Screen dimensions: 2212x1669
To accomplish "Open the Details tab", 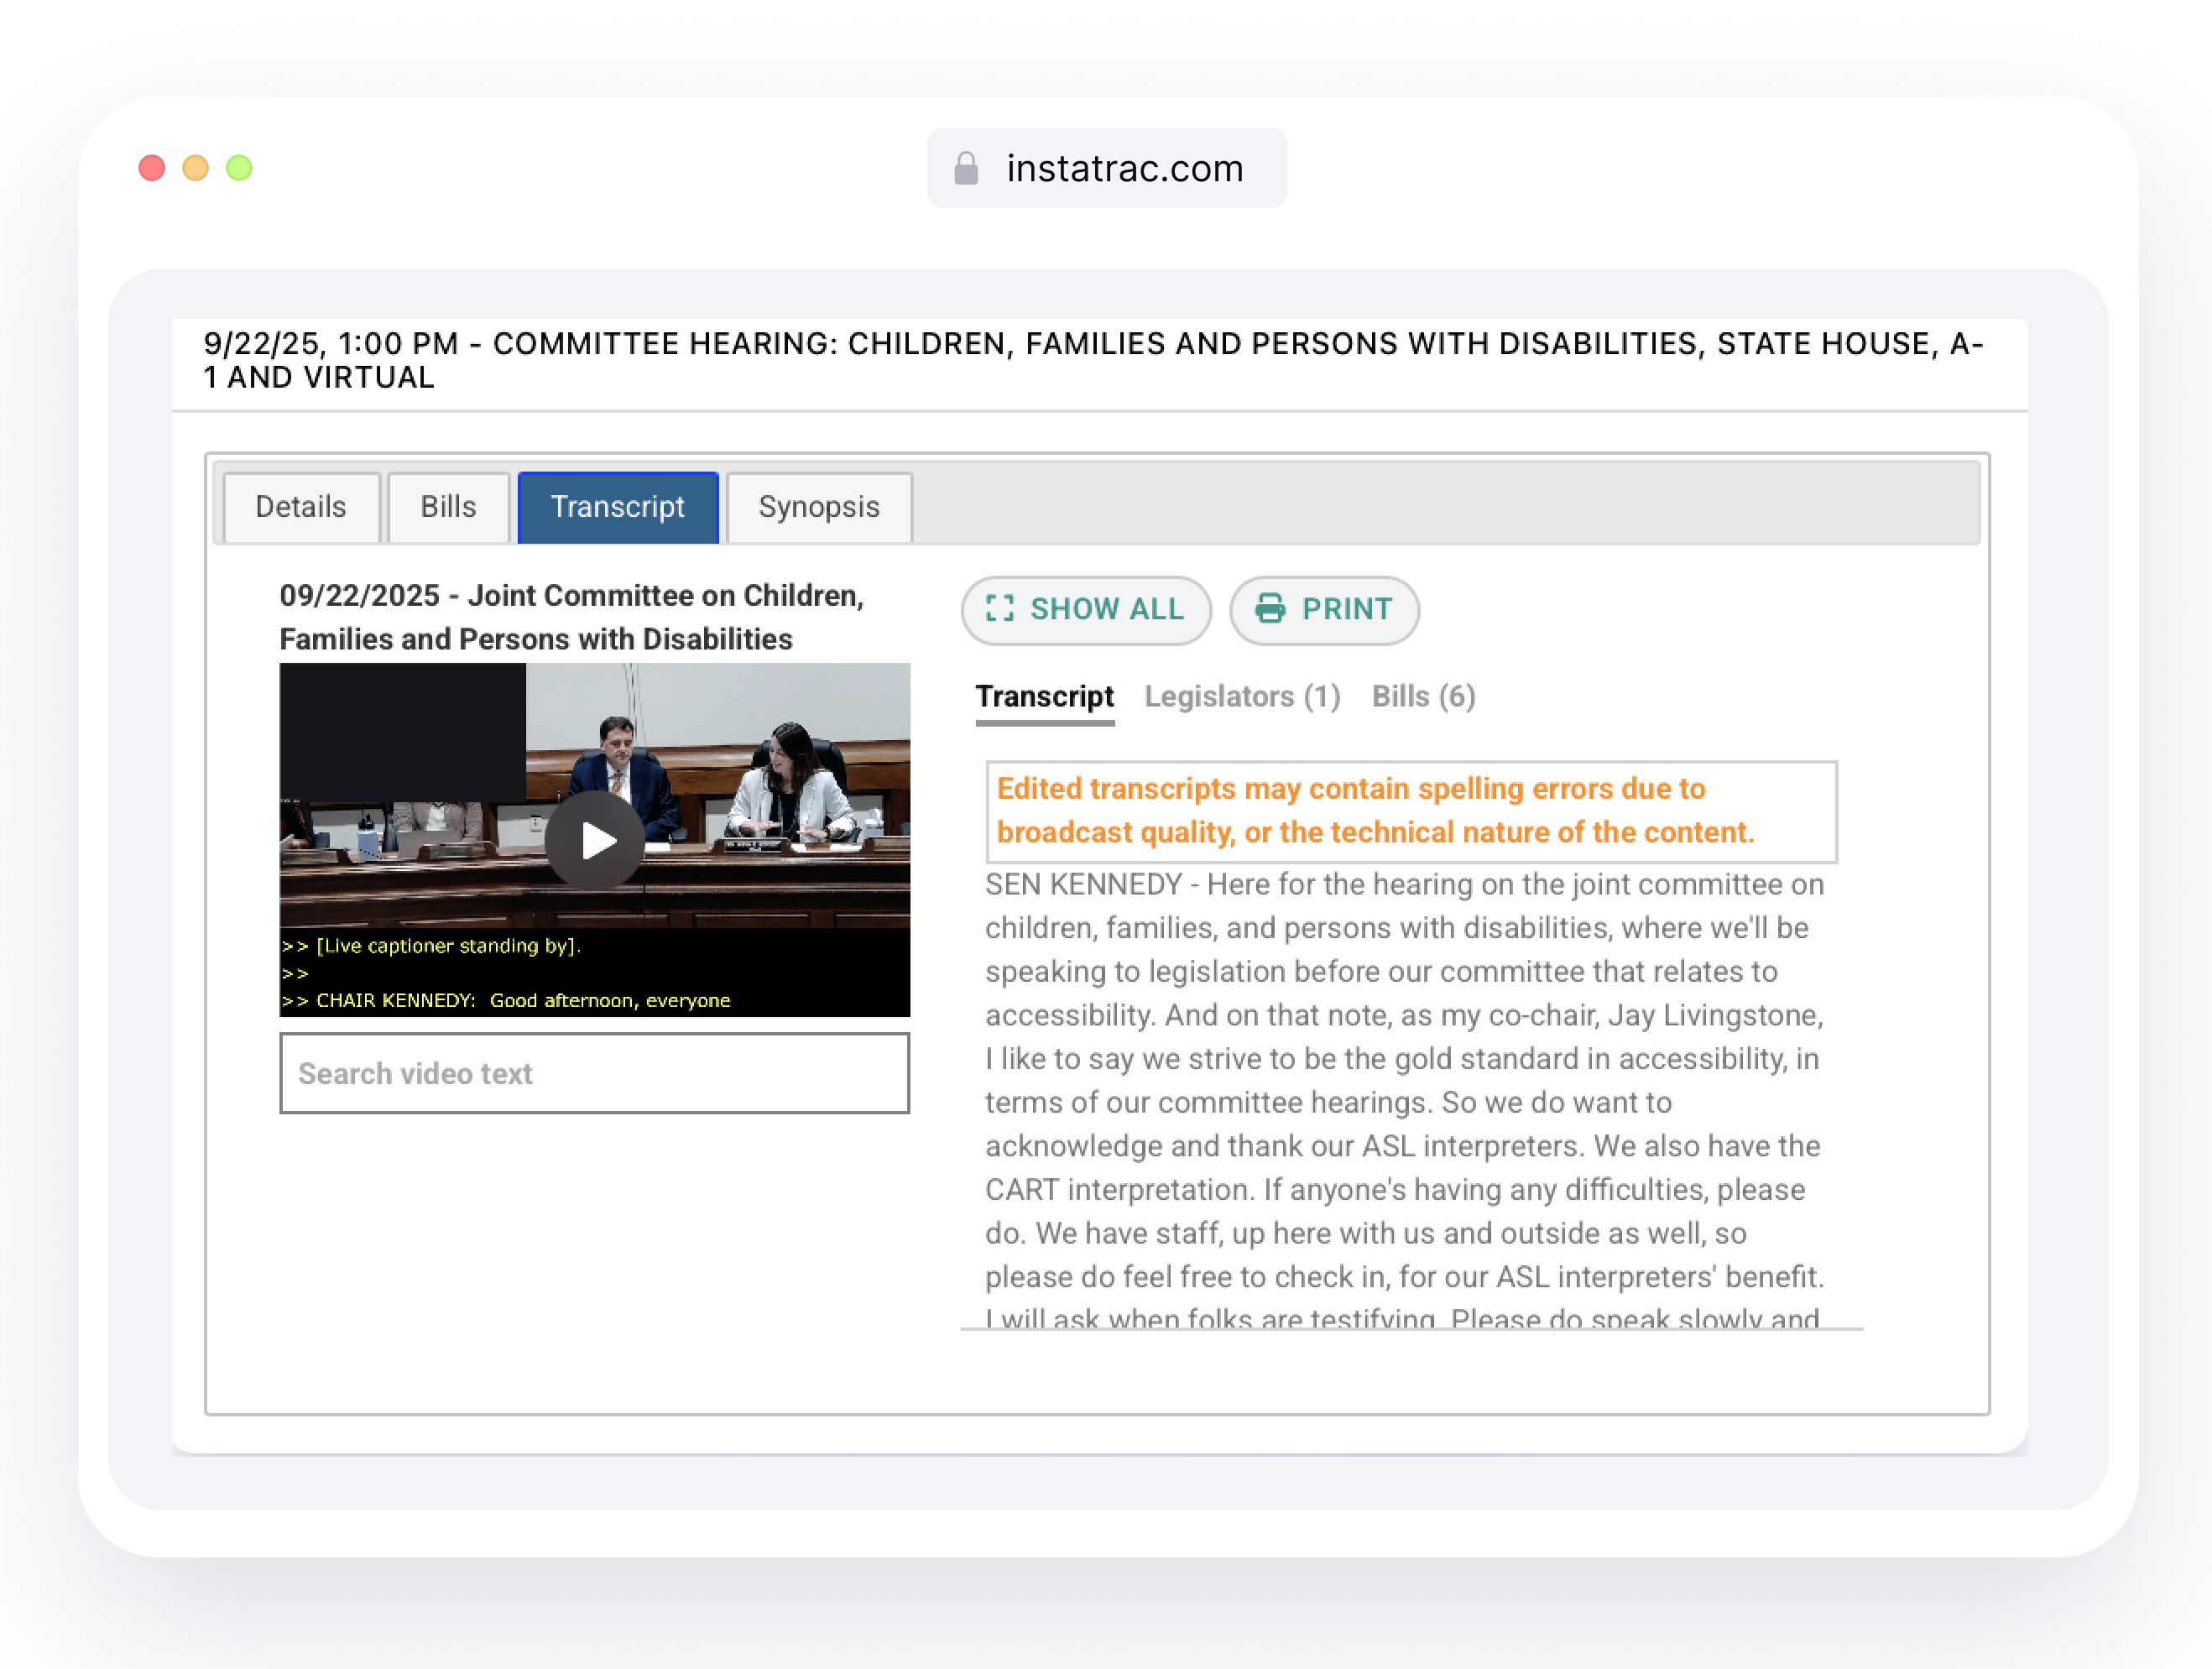I will 301,507.
